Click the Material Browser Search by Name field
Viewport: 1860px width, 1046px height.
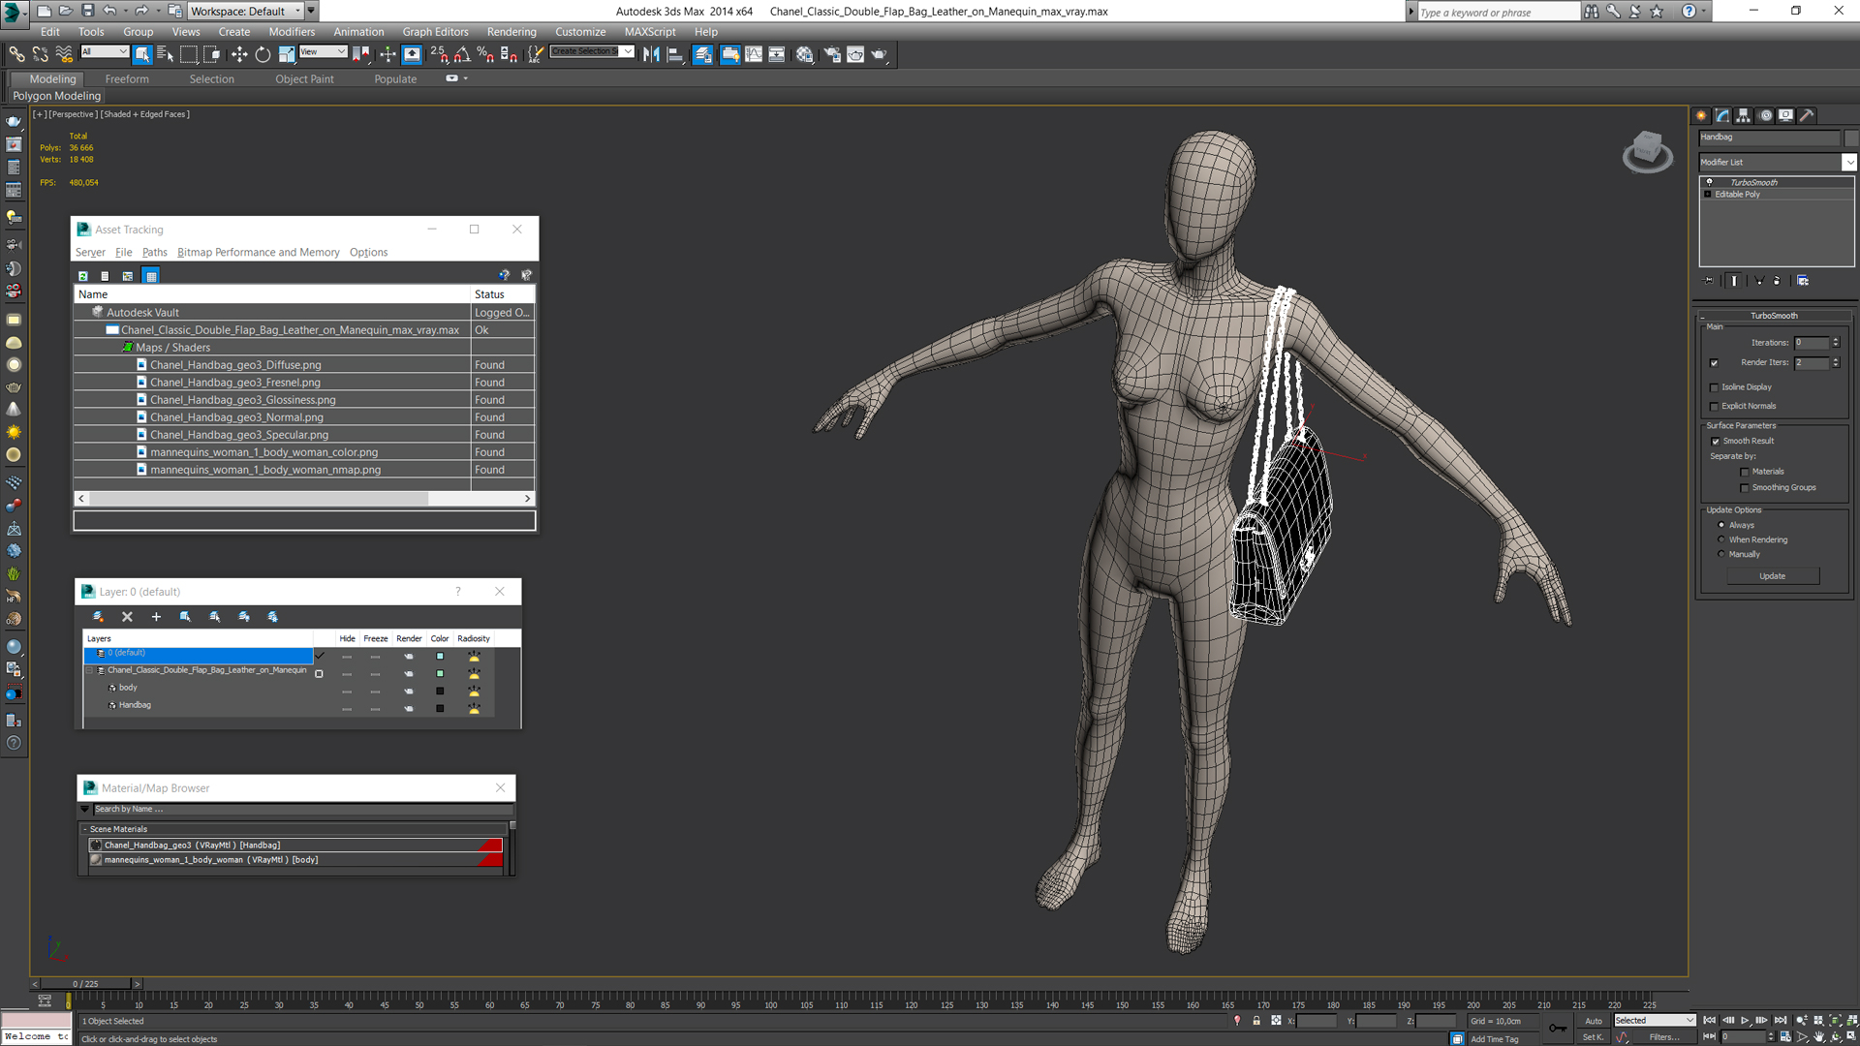pyautogui.click(x=301, y=810)
